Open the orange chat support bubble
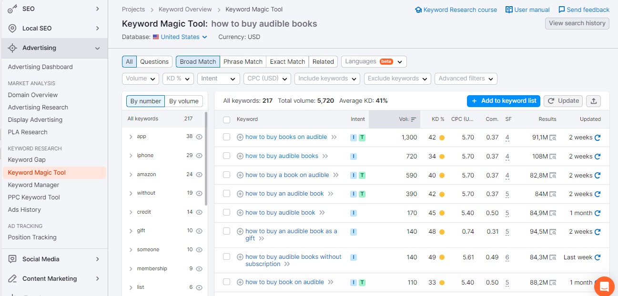Image resolution: width=618 pixels, height=296 pixels. [x=604, y=286]
